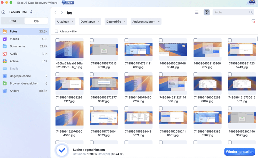Click the Audio category icon
The width and height of the screenshot is (258, 158).
(5, 54)
